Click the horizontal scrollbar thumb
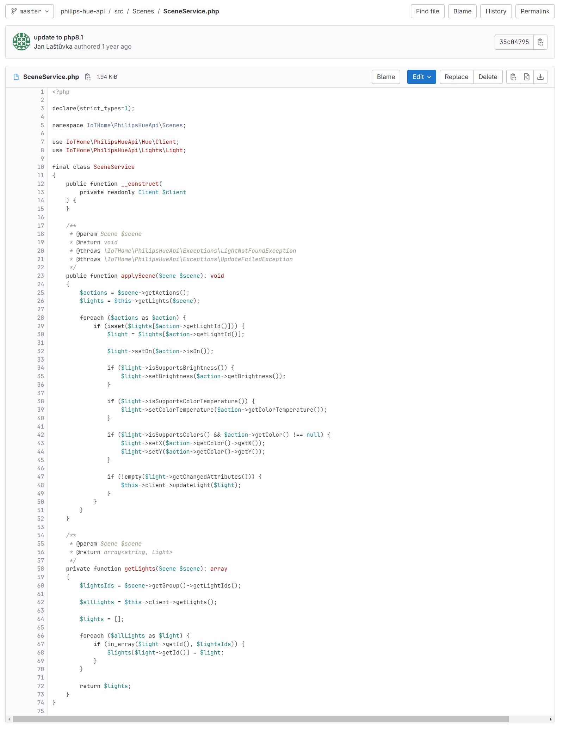The image size is (563, 731). [x=261, y=719]
